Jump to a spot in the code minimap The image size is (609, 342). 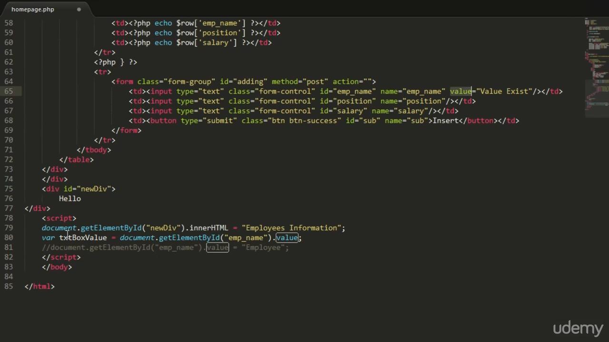pos(597,66)
